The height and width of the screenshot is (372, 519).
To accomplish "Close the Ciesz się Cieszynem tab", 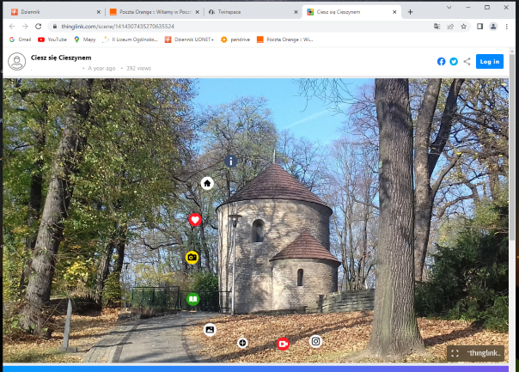I will click(x=394, y=12).
